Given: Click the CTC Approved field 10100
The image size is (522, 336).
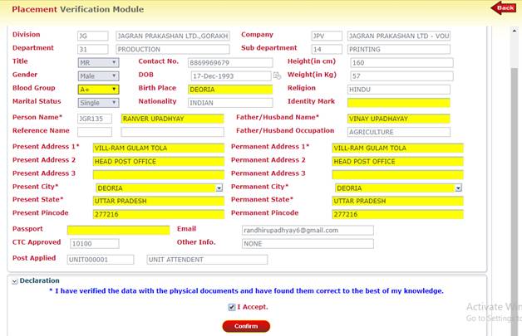Looking at the screenshot, I should [x=95, y=244].
